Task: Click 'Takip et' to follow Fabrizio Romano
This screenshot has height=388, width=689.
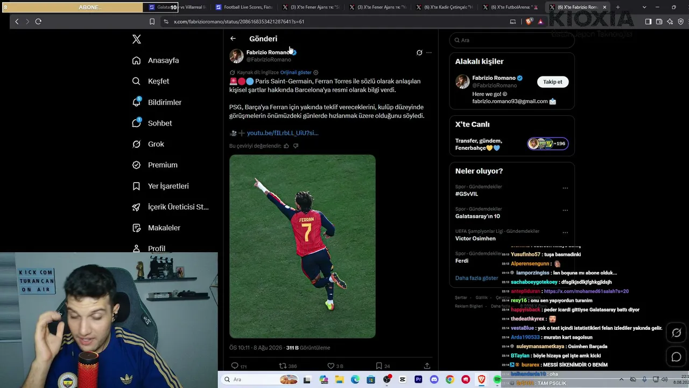Action: tap(553, 82)
